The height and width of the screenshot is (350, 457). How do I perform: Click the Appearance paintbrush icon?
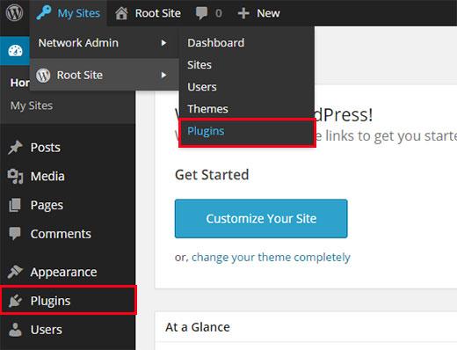15,272
